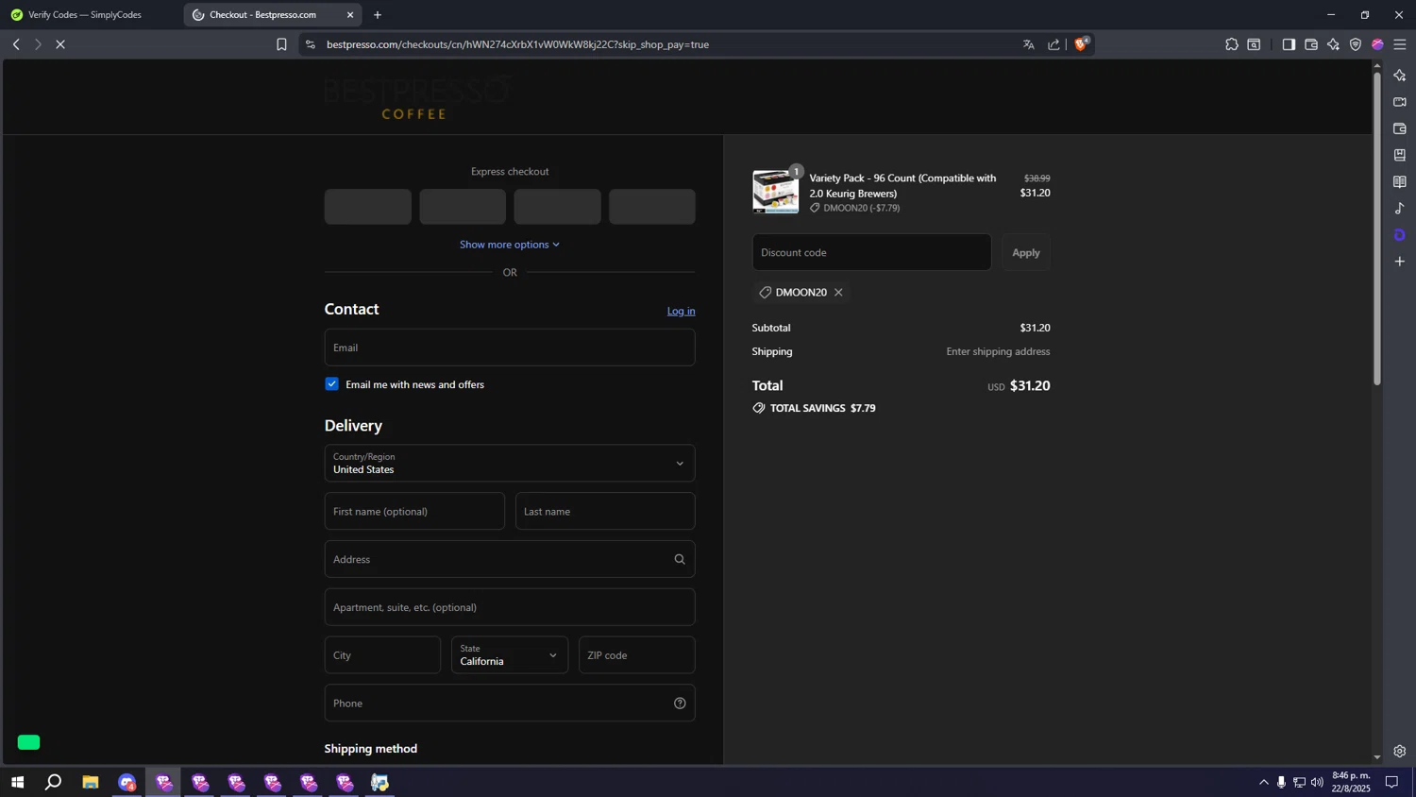Click the second express checkout button
Viewport: 1416px width, 797px height.
463,207
